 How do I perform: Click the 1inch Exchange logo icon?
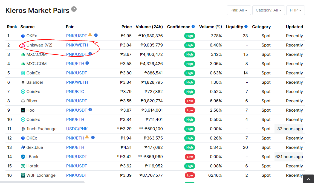[x=23, y=129]
